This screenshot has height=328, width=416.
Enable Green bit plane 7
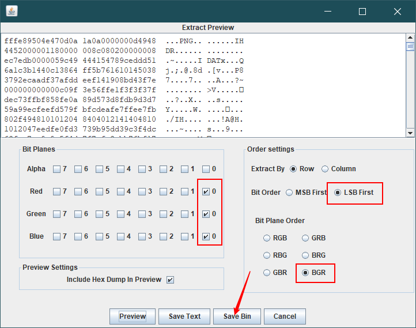tap(56, 214)
